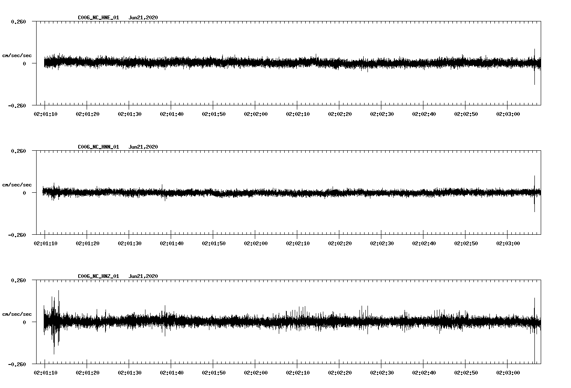The height and width of the screenshot is (388, 571).
Task: Click the Jun21,2020 date on the HNZ plot
Action: (143, 276)
